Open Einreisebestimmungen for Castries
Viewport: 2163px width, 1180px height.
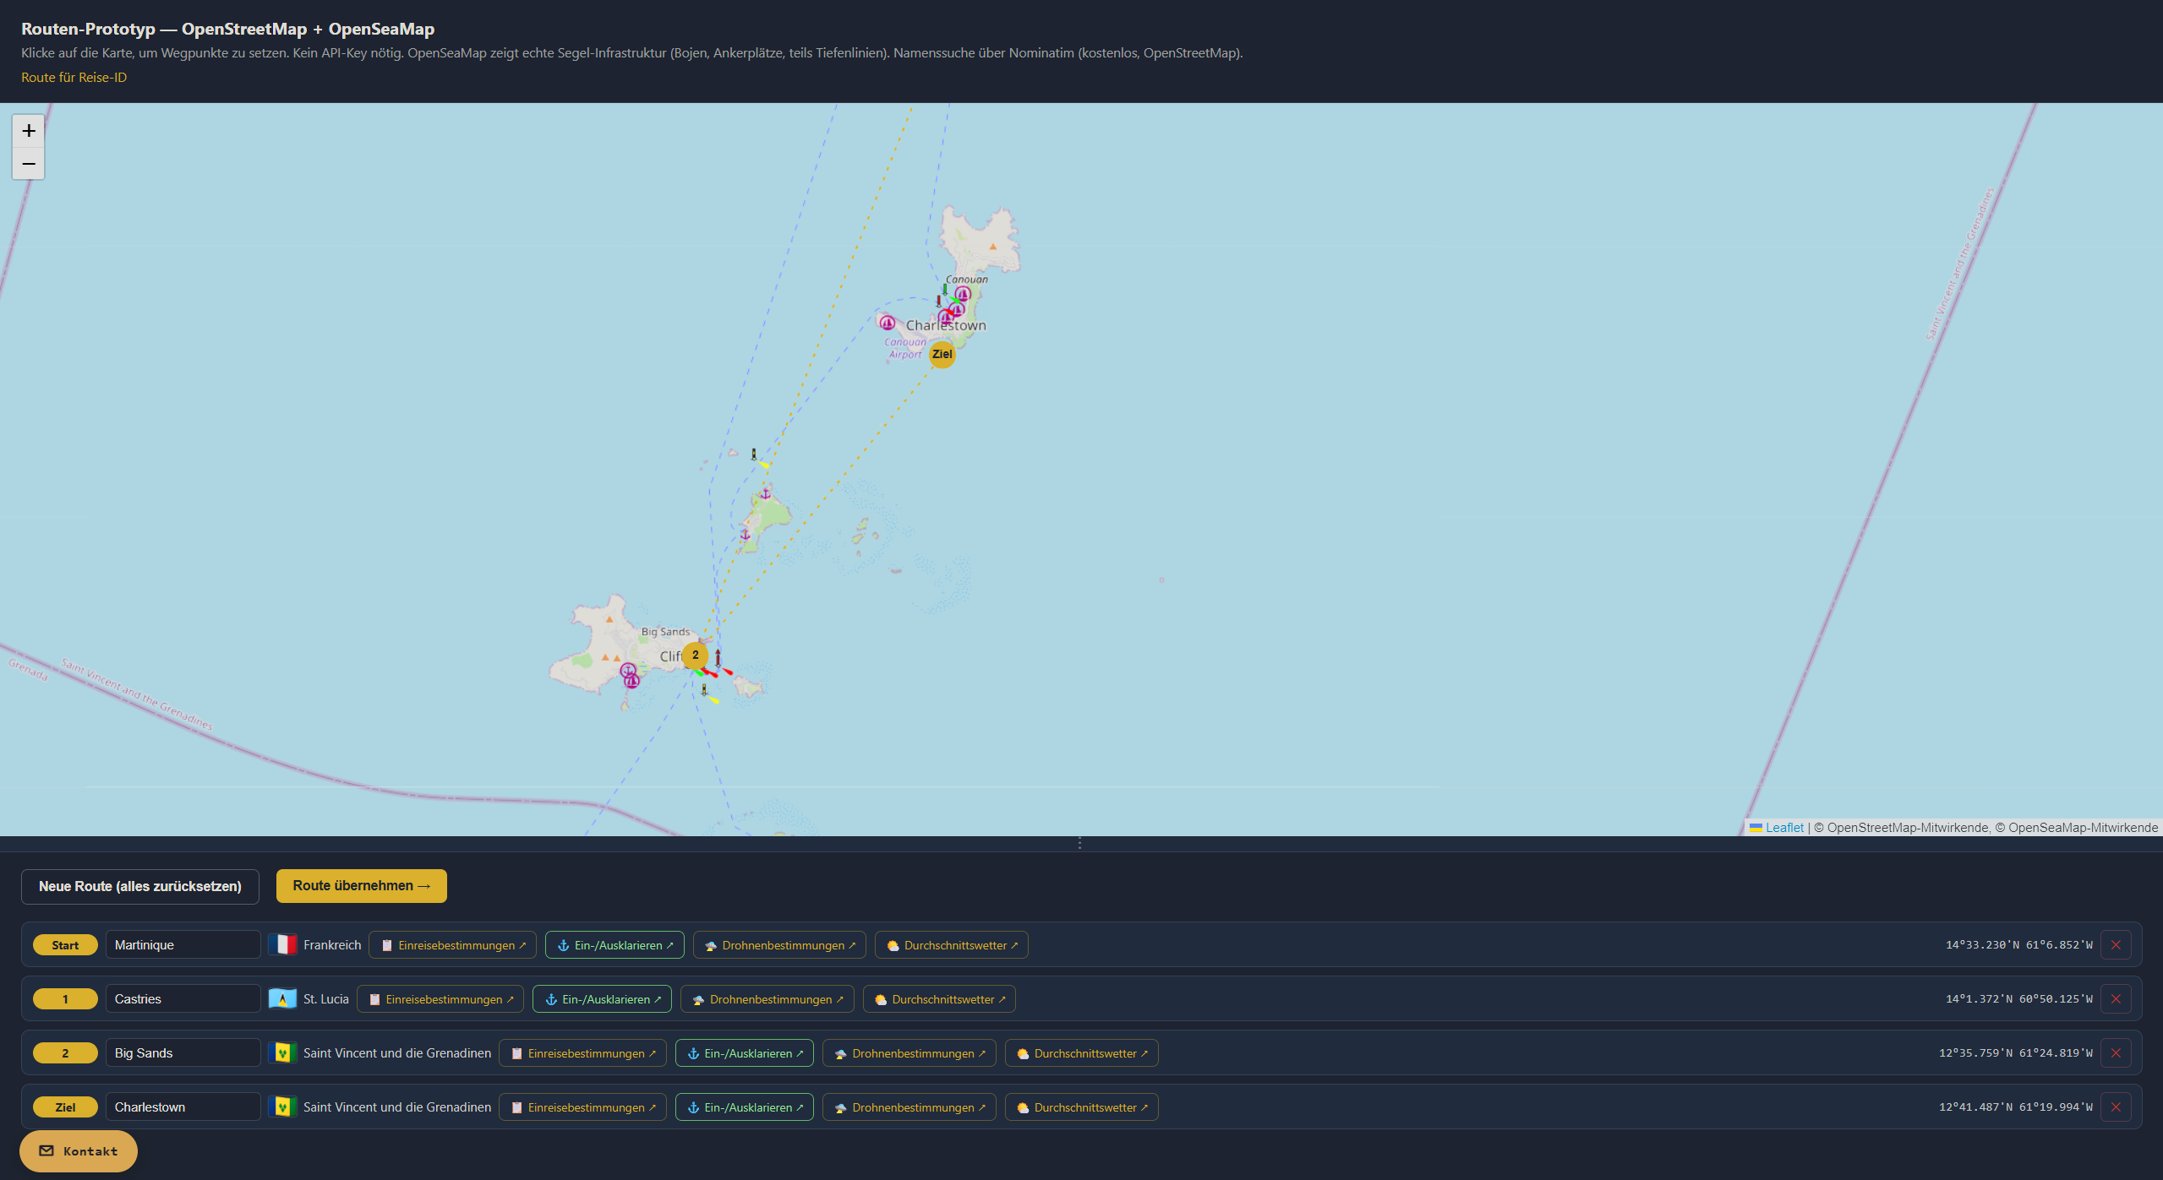(440, 998)
